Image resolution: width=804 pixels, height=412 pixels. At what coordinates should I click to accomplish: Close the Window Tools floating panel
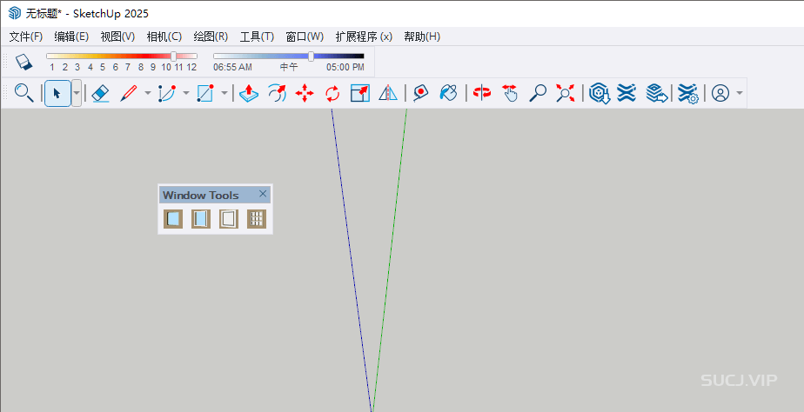click(x=263, y=194)
